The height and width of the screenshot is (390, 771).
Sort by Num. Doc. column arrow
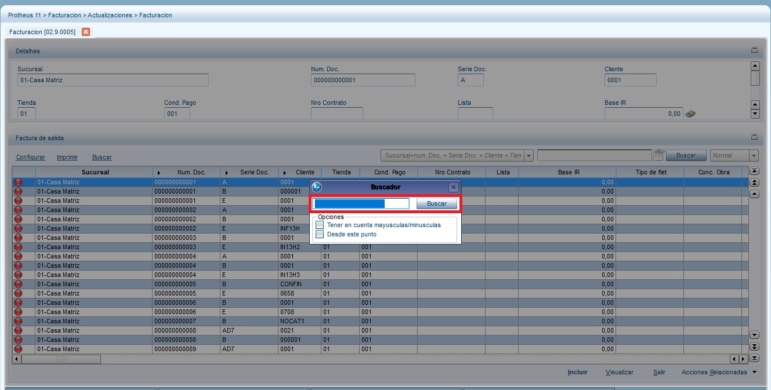click(159, 173)
